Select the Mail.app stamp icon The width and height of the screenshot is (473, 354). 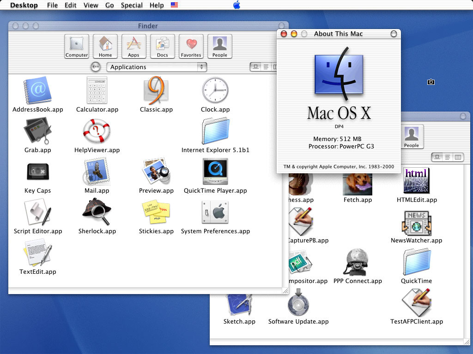[x=97, y=171]
